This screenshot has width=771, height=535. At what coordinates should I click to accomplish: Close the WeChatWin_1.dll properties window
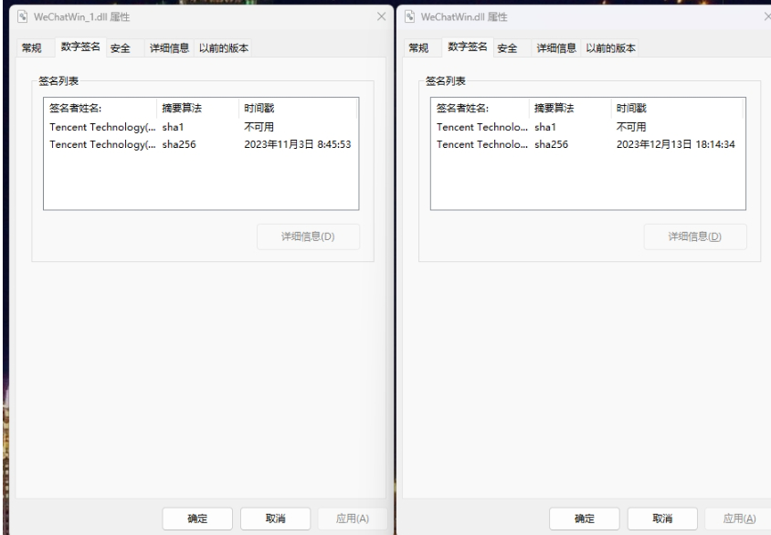[x=382, y=16]
